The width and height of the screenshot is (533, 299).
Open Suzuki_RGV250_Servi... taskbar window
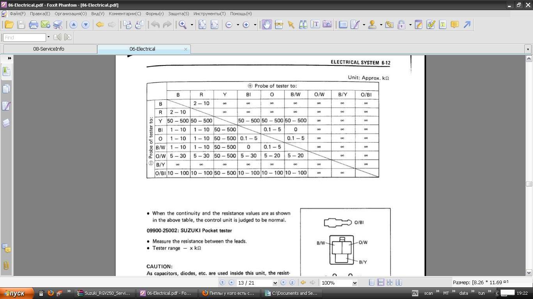click(x=104, y=293)
